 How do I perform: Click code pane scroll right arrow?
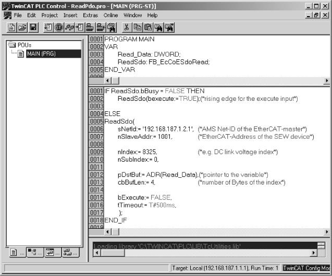(327, 232)
